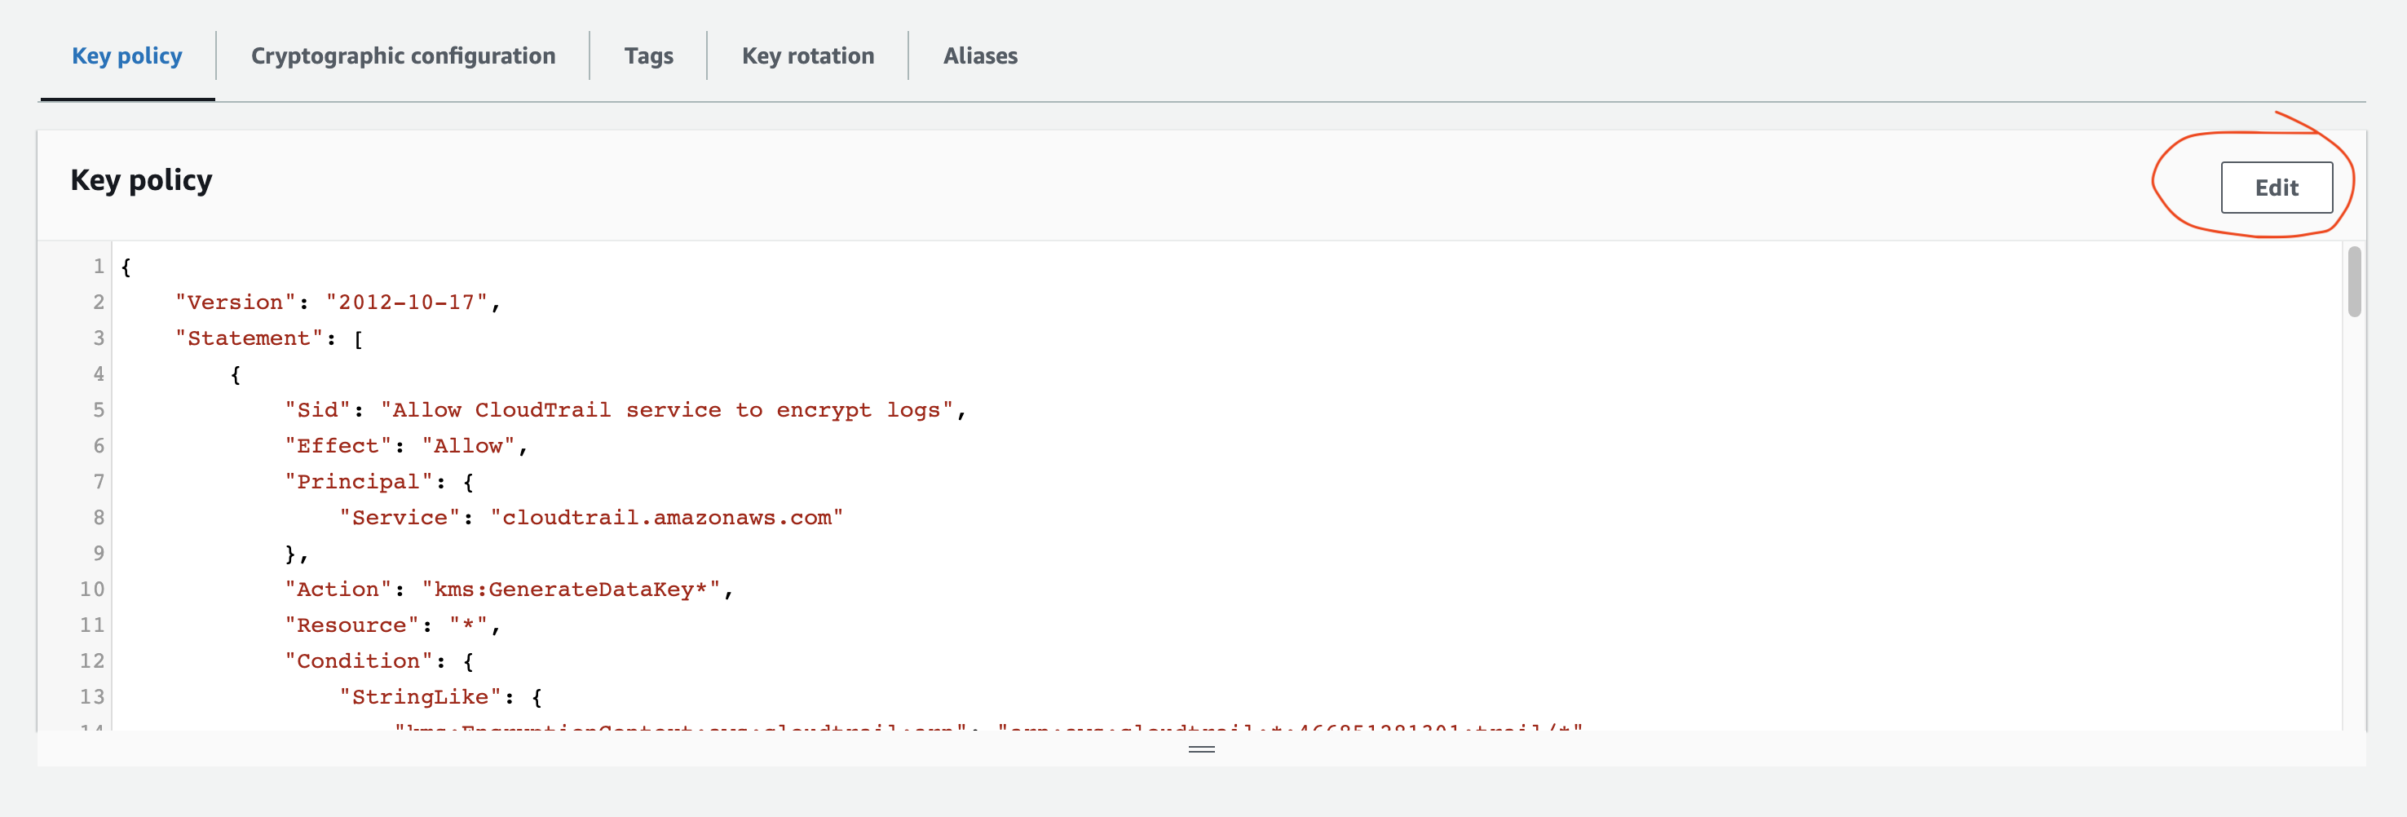Viewport: 2407px width, 817px height.
Task: Click the Edit button for key policy
Action: [x=2275, y=188]
